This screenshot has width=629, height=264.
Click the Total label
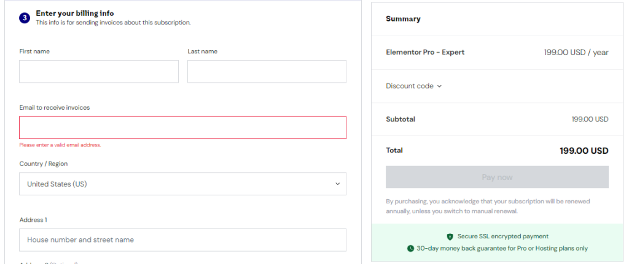coord(394,151)
